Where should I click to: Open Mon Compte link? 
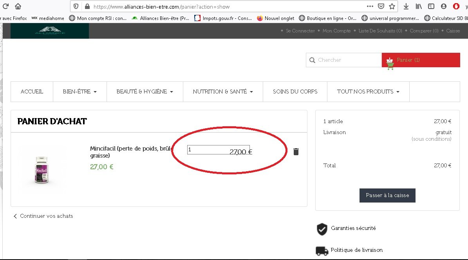click(x=337, y=30)
